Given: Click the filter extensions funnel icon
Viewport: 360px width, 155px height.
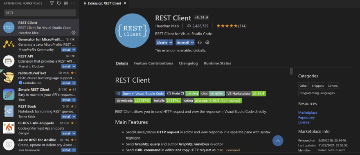Looking at the screenshot, I should click(52, 3).
